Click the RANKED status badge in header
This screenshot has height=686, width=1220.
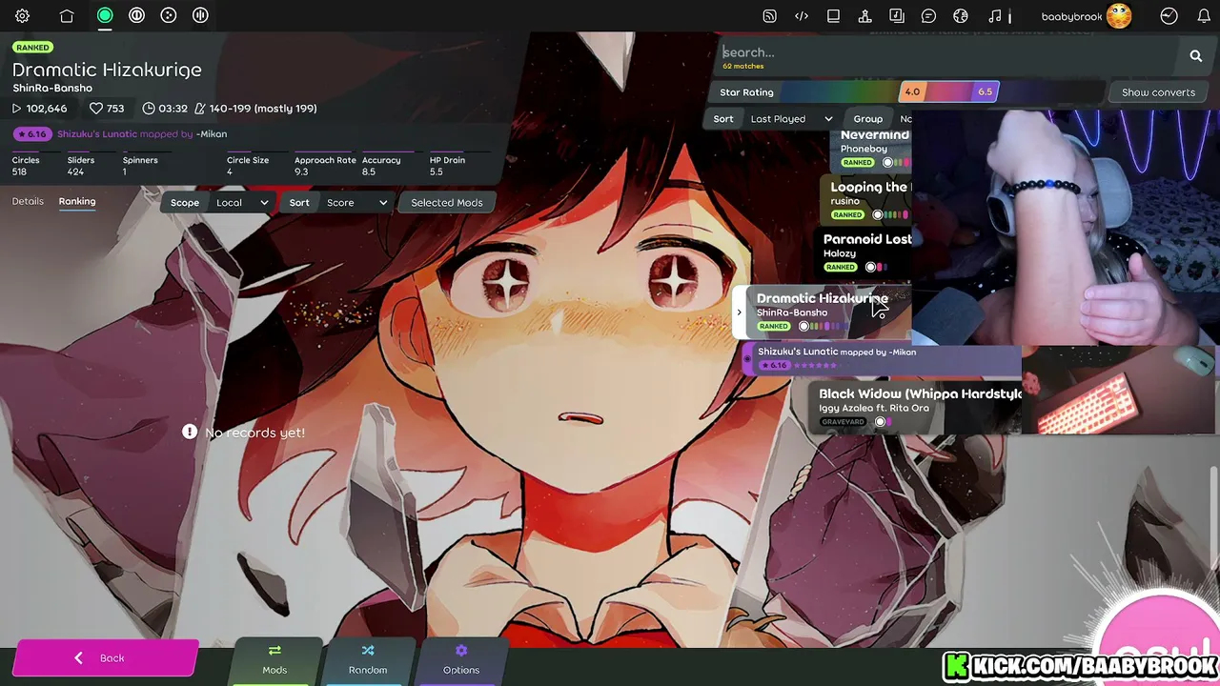point(32,48)
